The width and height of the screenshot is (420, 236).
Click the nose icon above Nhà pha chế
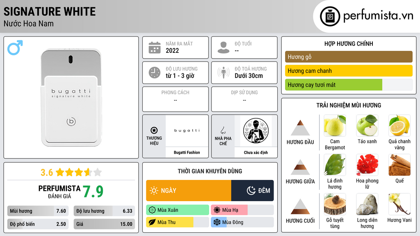(223, 130)
